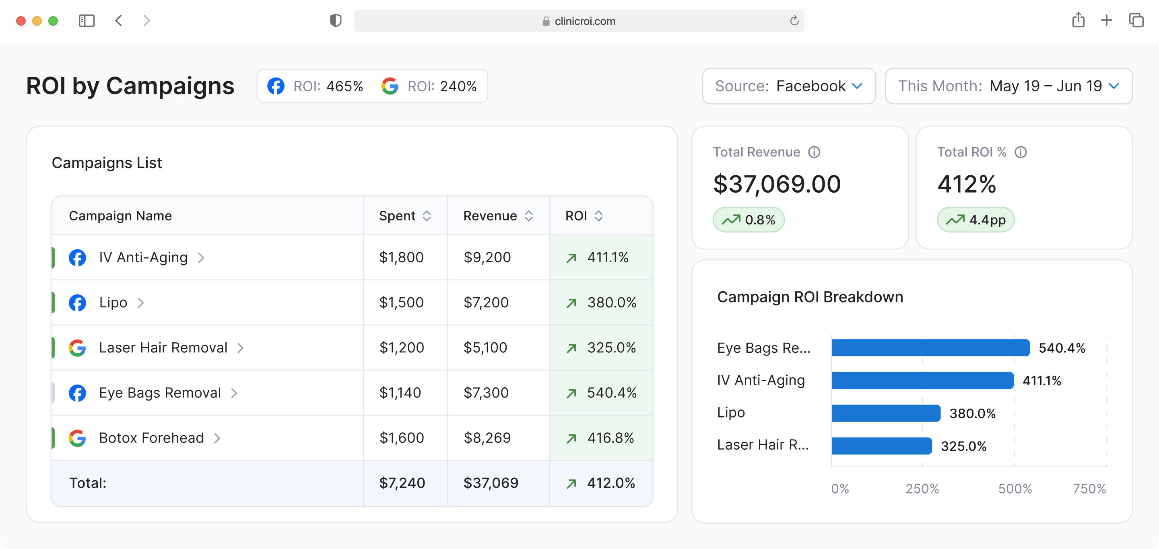
Task: Select the $8,269 revenue cell
Action: [499, 438]
